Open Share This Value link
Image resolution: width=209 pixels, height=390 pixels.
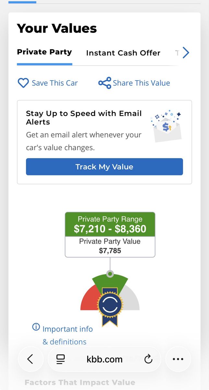(141, 83)
